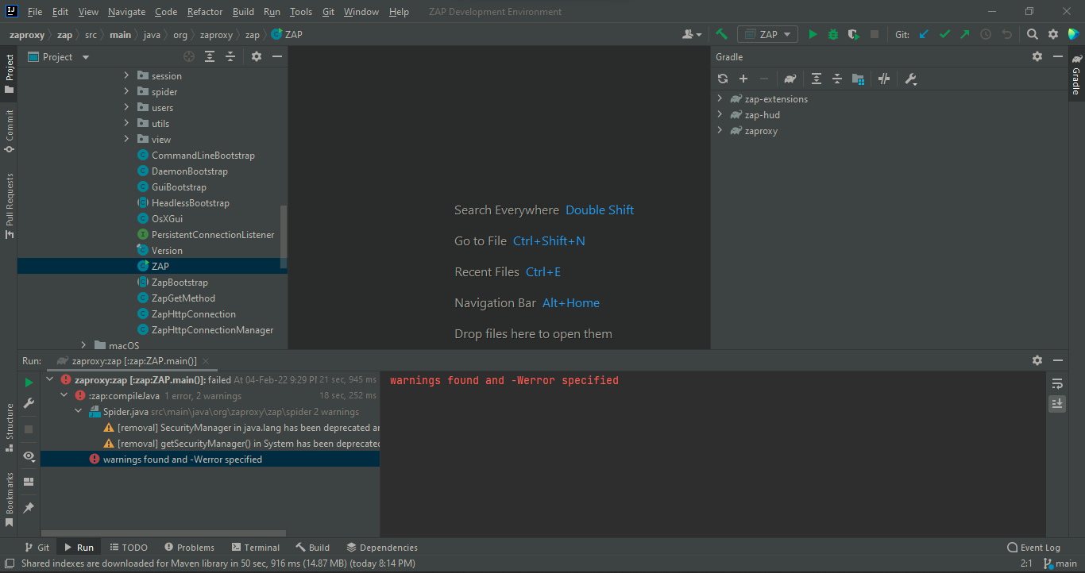The width and height of the screenshot is (1085, 573).
Task: Reload all Gradle projects
Action: click(x=722, y=79)
